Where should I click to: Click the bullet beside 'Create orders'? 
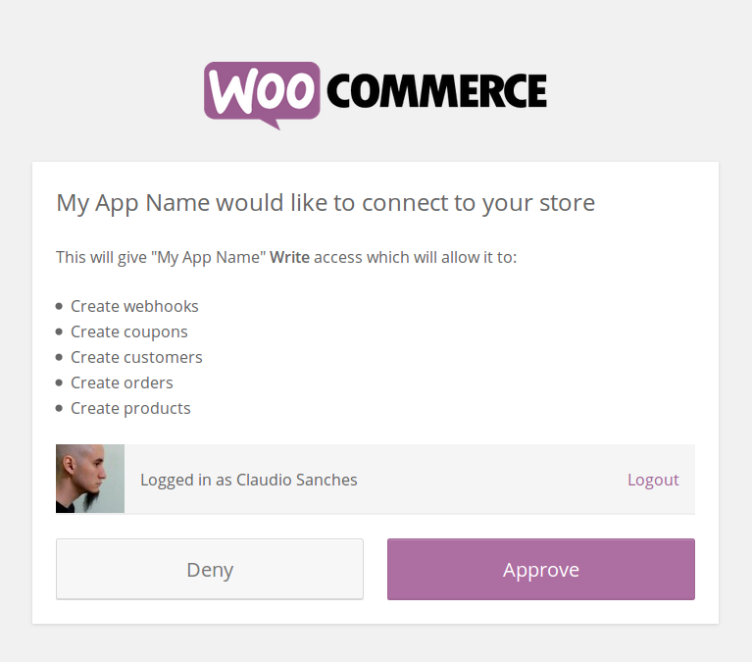(x=60, y=382)
